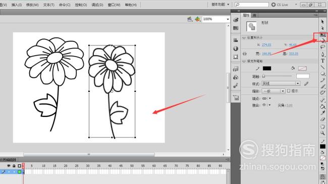Open the collapsed Swatches panel icon
This screenshot has width=328, height=184.
(x=236, y=28)
